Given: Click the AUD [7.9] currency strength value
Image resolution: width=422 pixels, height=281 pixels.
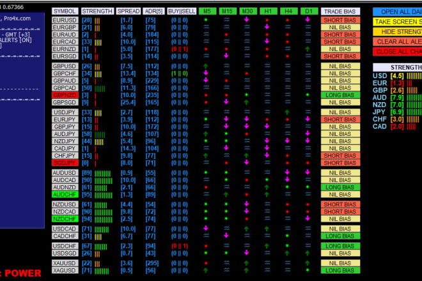Looking at the screenshot, I should 397,98.
